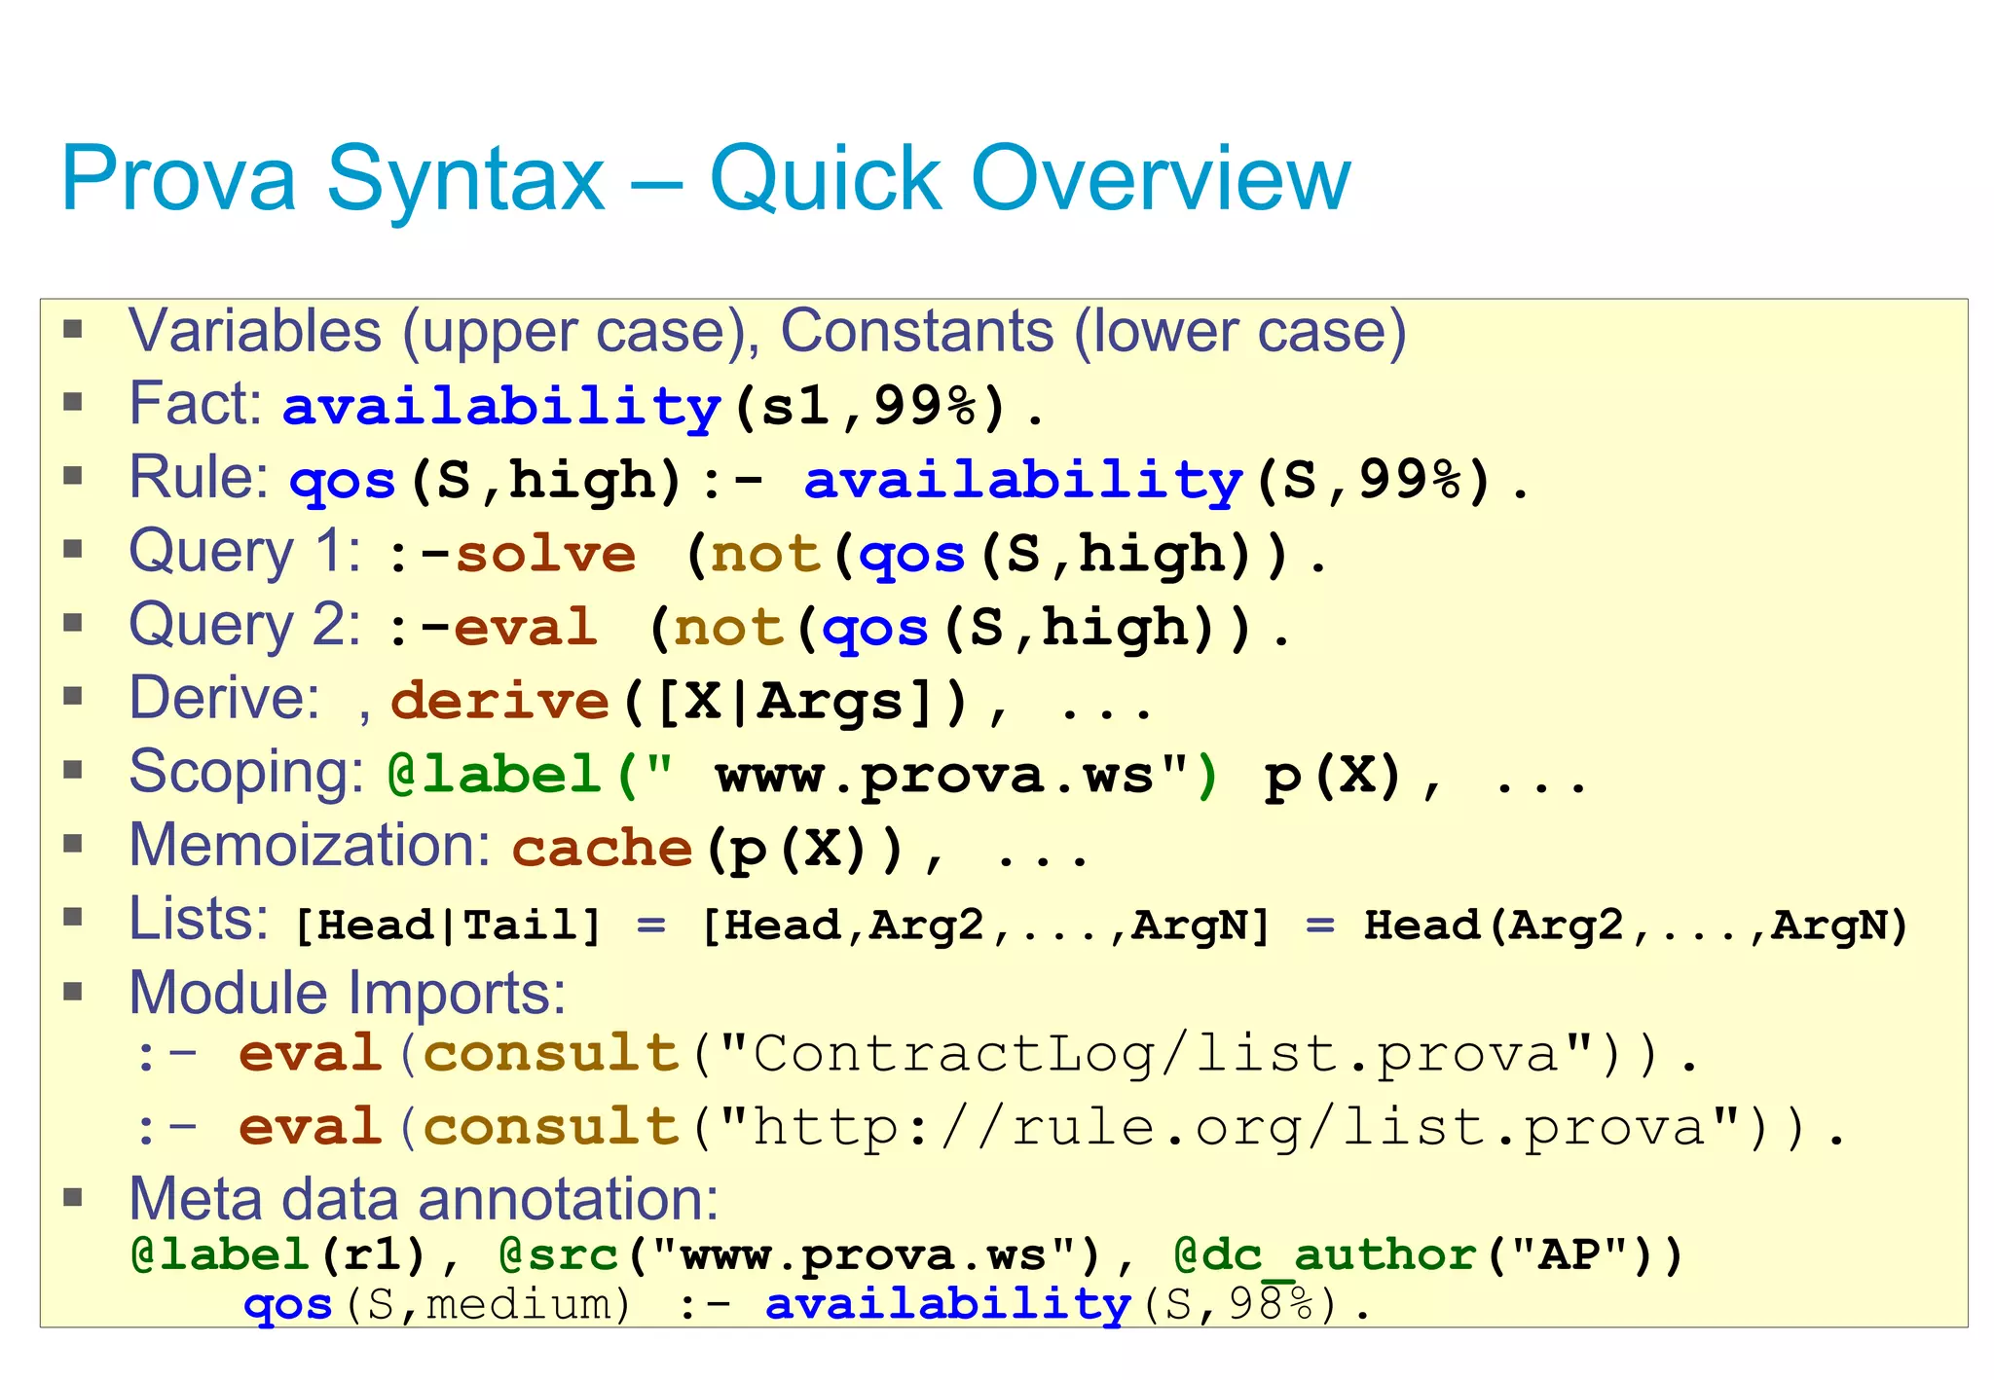Click the word solve in Query 1

545,555
